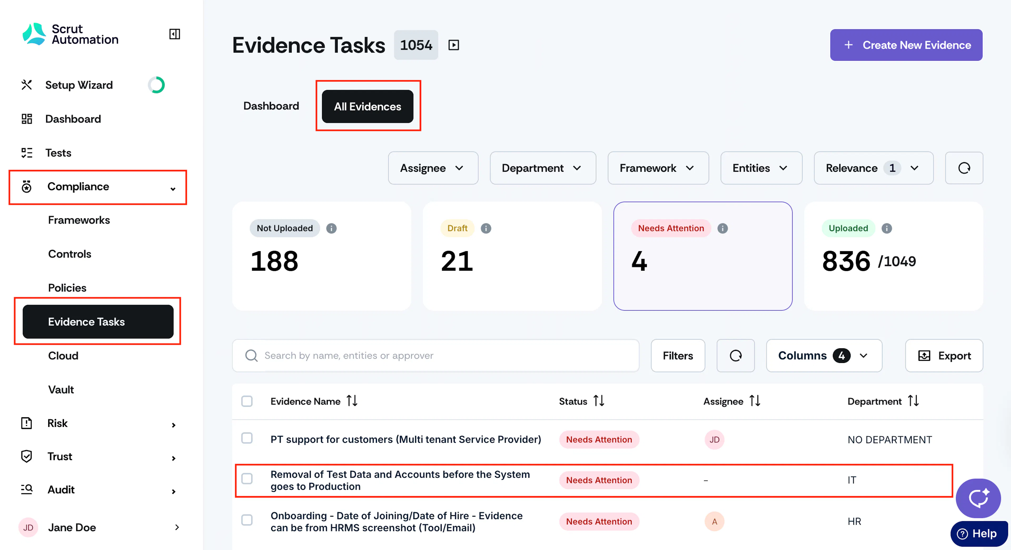Reset filters with the top refresh icon
The height and width of the screenshot is (550, 1011).
coord(964,168)
